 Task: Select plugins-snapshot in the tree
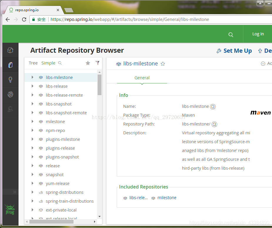tap(62, 157)
